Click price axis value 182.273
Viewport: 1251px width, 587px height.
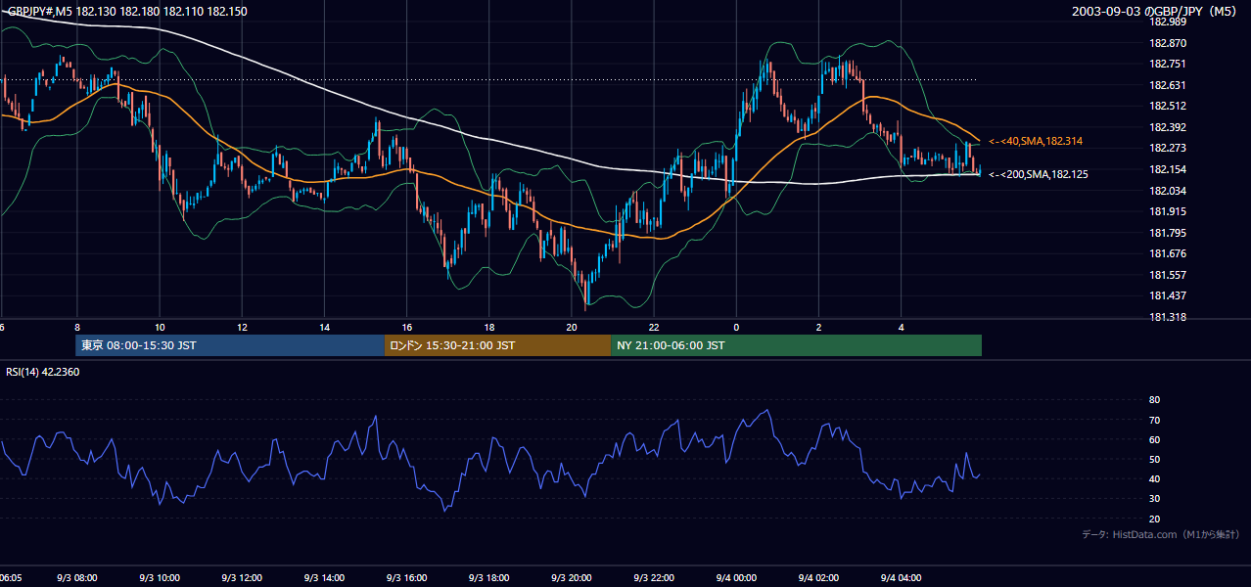[1168, 148]
